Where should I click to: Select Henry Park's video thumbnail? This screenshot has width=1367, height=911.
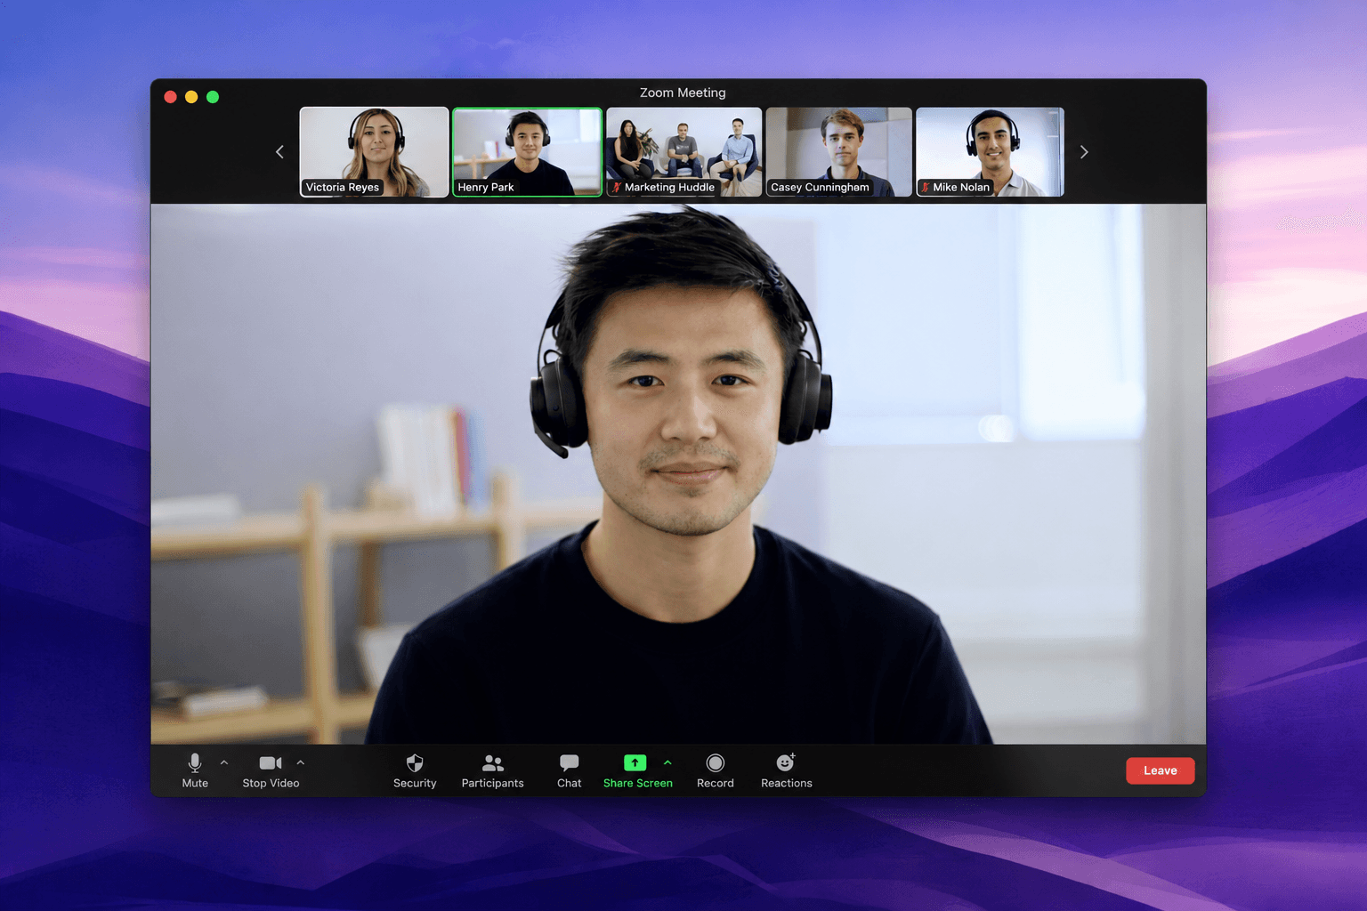[x=528, y=152]
